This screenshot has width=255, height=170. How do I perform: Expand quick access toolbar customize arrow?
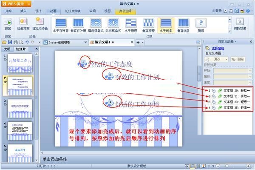(40, 42)
